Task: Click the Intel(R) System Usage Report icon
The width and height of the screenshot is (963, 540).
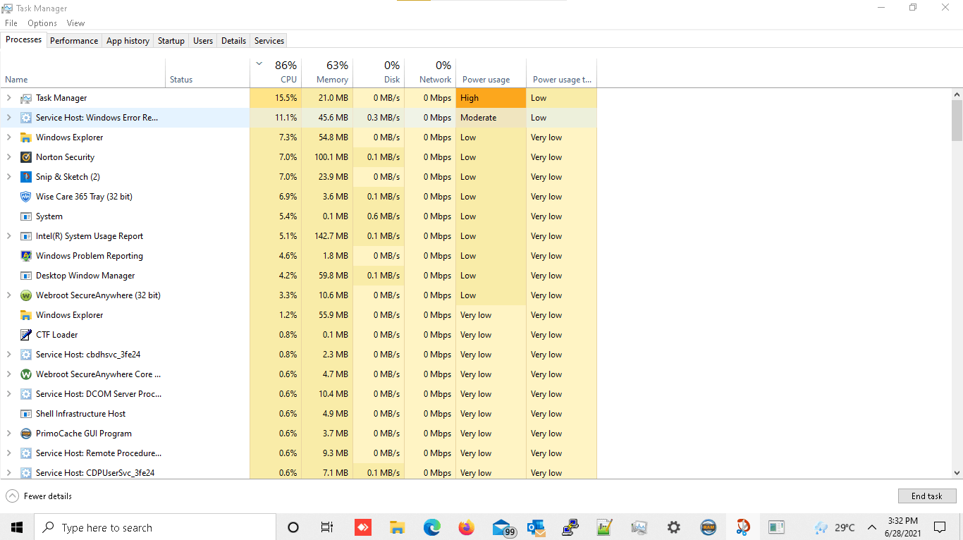Action: 26,236
